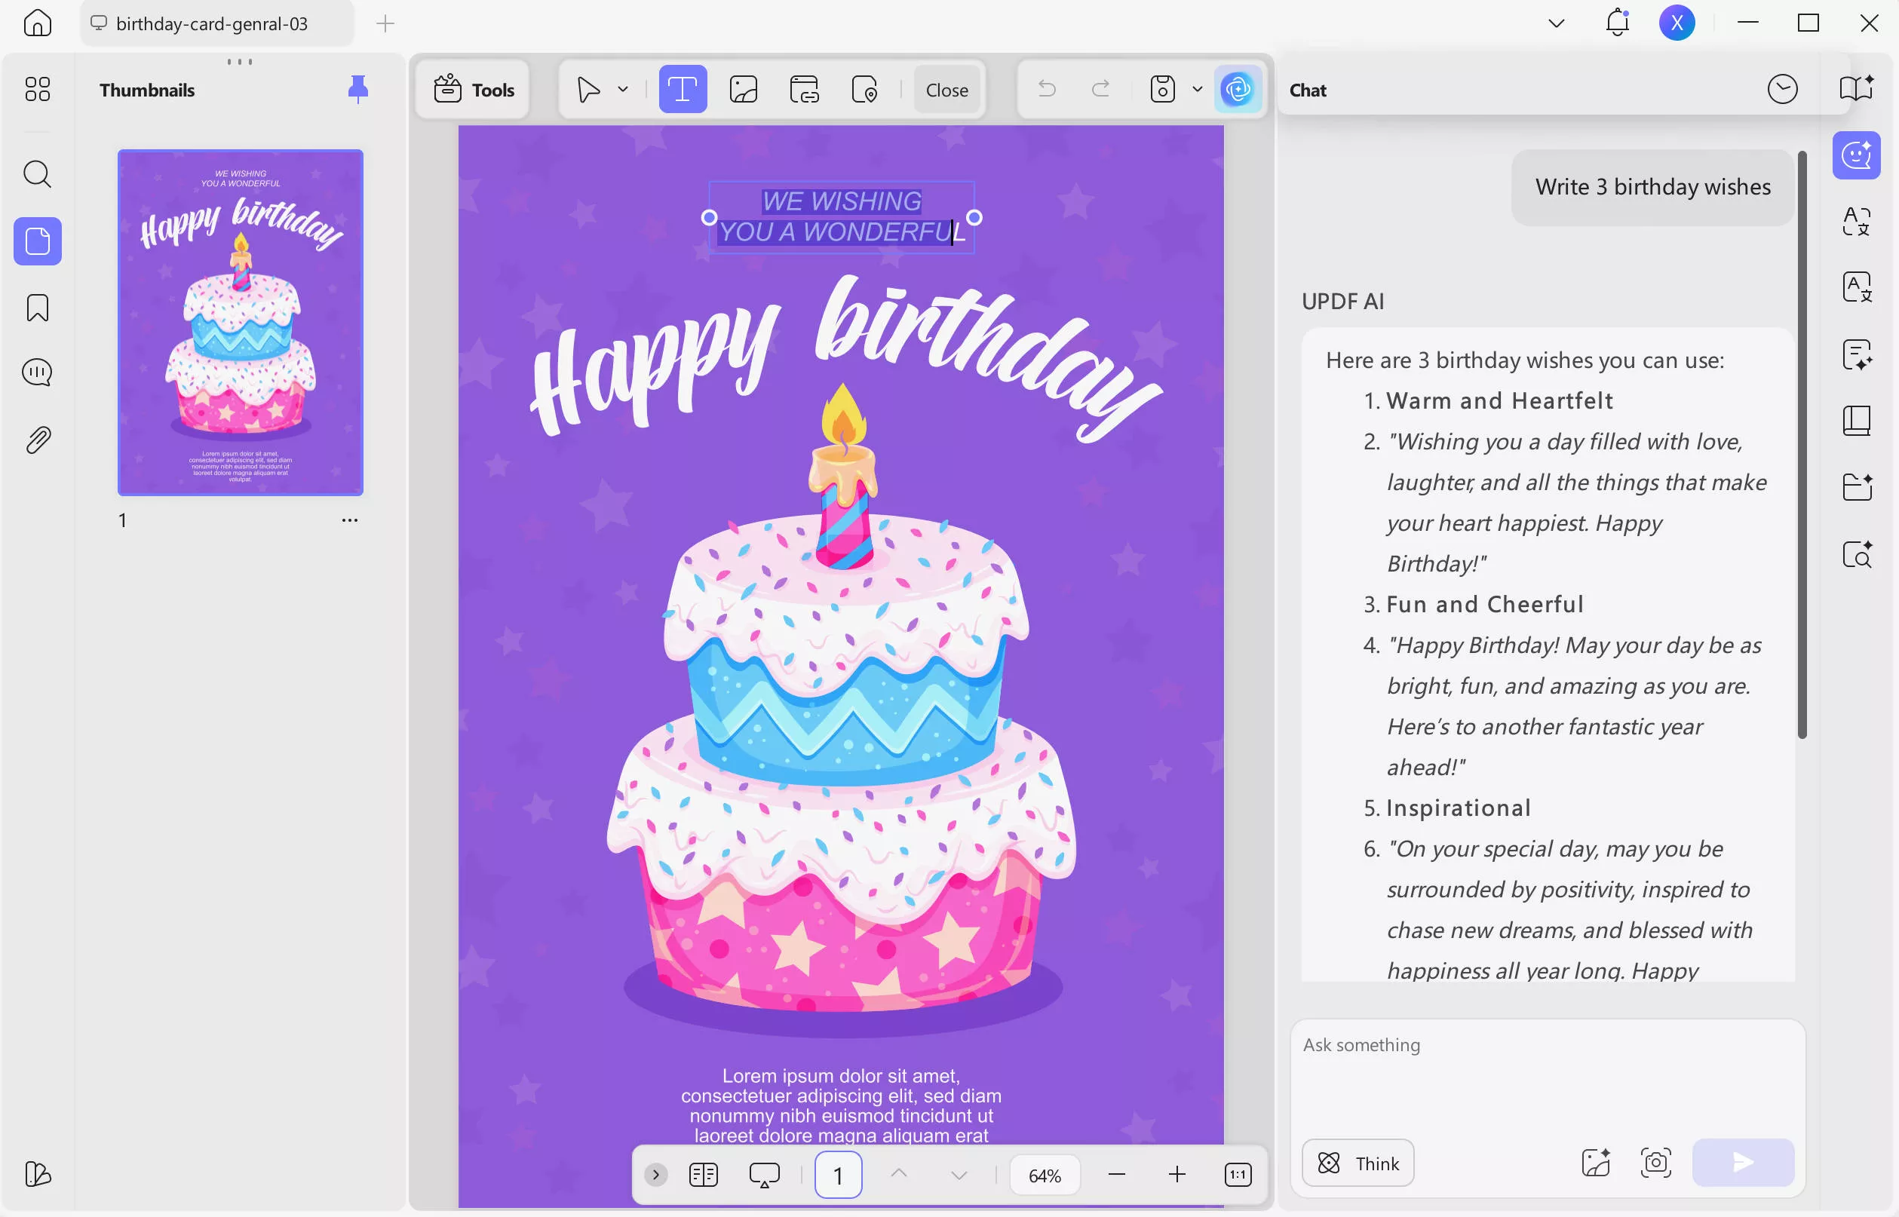This screenshot has width=1899, height=1217.
Task: Open the bookmarks panel
Action: 37,308
